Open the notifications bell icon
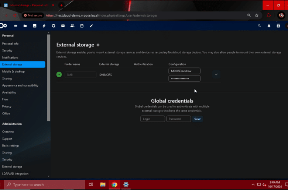Image resolution: width=288 pixels, height=190 pixels. pyautogui.click(x=269, y=26)
